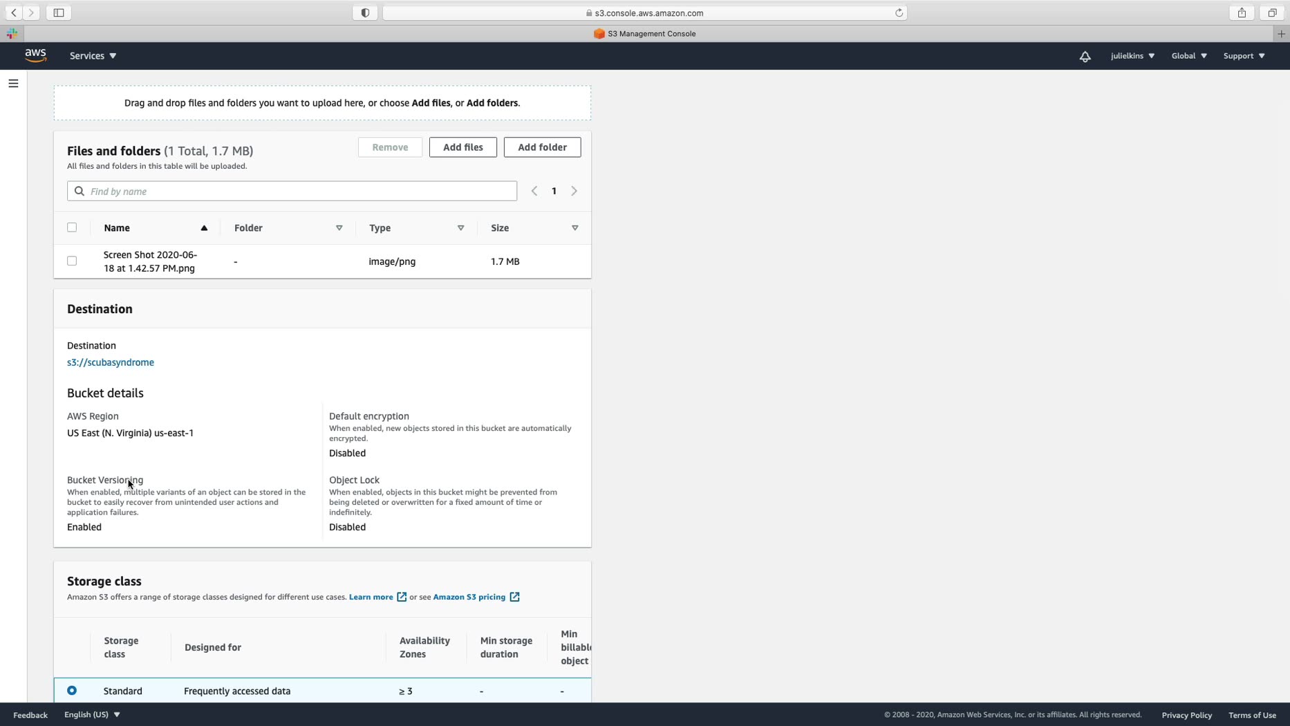
Task: Open the Size column sort arrow
Action: 574,228
